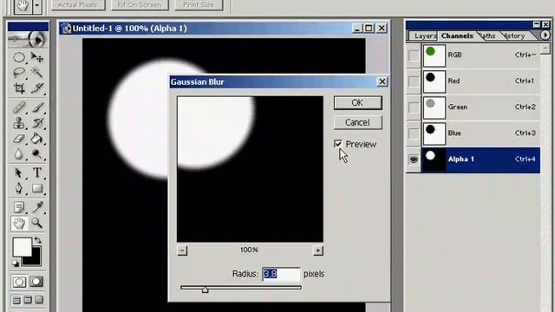Select the Hand tool in toolbox
The height and width of the screenshot is (312, 555).
(x=19, y=223)
